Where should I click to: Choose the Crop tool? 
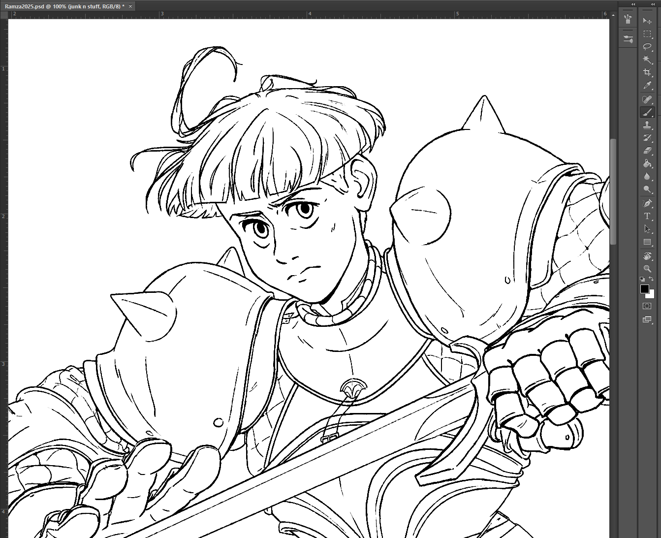647,72
